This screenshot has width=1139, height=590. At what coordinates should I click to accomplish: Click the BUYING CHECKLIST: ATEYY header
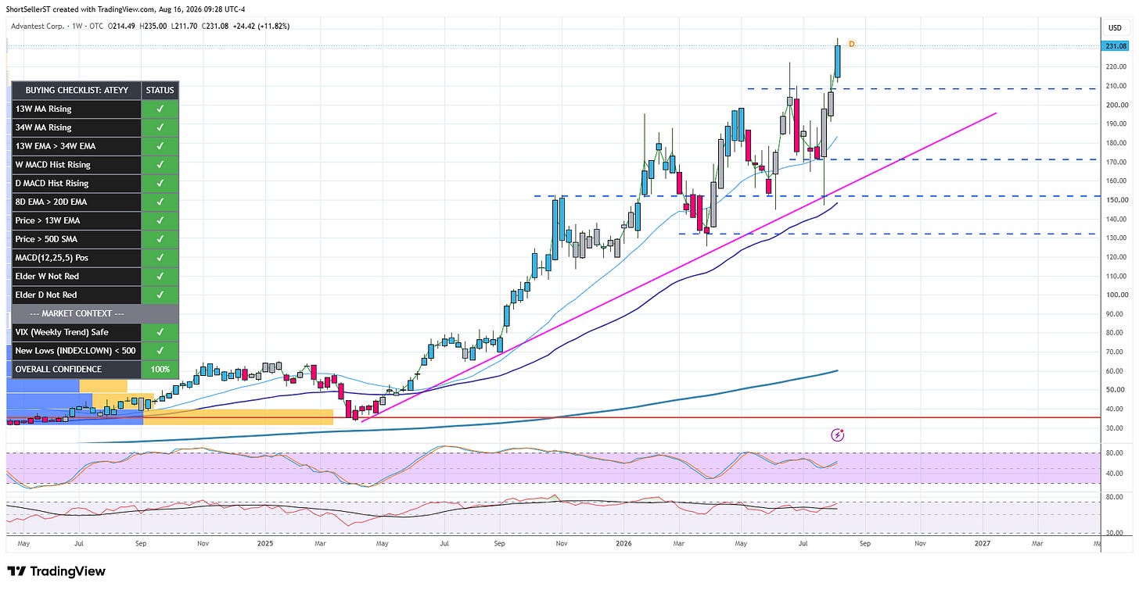pos(77,91)
